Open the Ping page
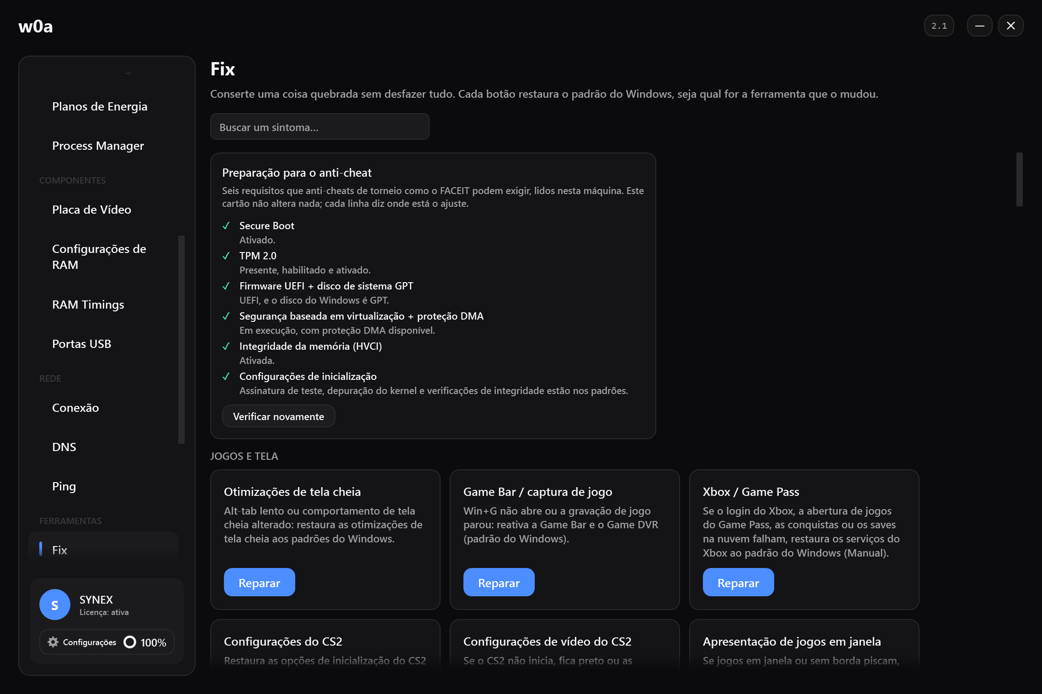The height and width of the screenshot is (694, 1042). pos(64,486)
